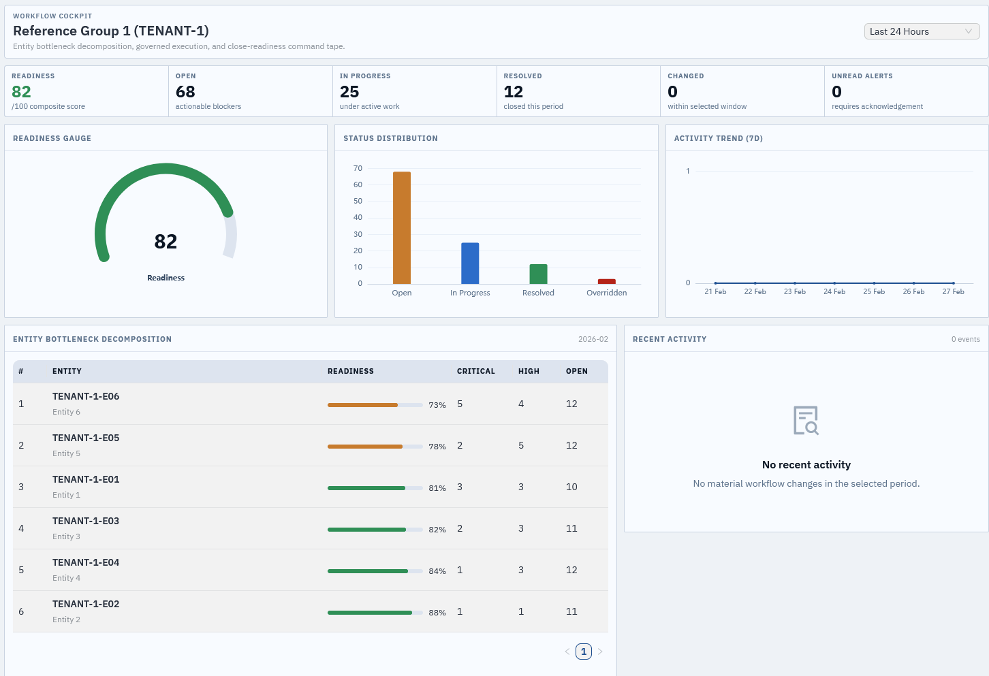The image size is (989, 676).
Task: Click the 27 Feb data point on trend
Action: (953, 283)
